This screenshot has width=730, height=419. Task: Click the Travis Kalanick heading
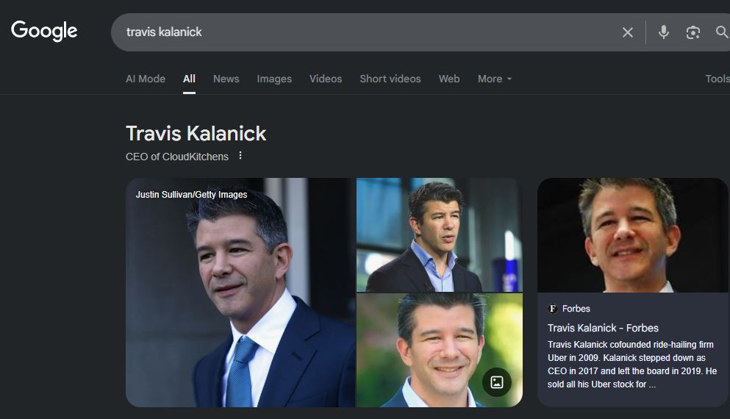pos(196,134)
